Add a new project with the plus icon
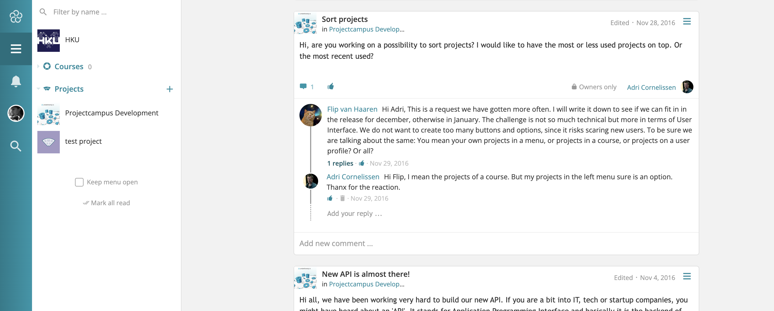 coord(170,89)
